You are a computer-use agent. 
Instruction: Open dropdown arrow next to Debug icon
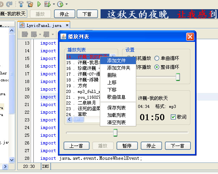tap(54, 4)
